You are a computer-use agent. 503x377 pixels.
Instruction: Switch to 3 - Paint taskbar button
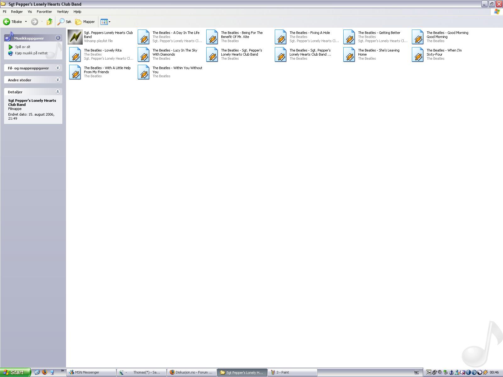[292, 372]
